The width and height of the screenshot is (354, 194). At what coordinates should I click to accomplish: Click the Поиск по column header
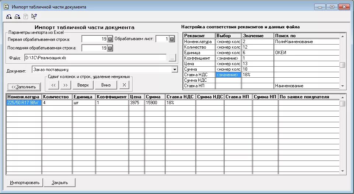point(306,36)
